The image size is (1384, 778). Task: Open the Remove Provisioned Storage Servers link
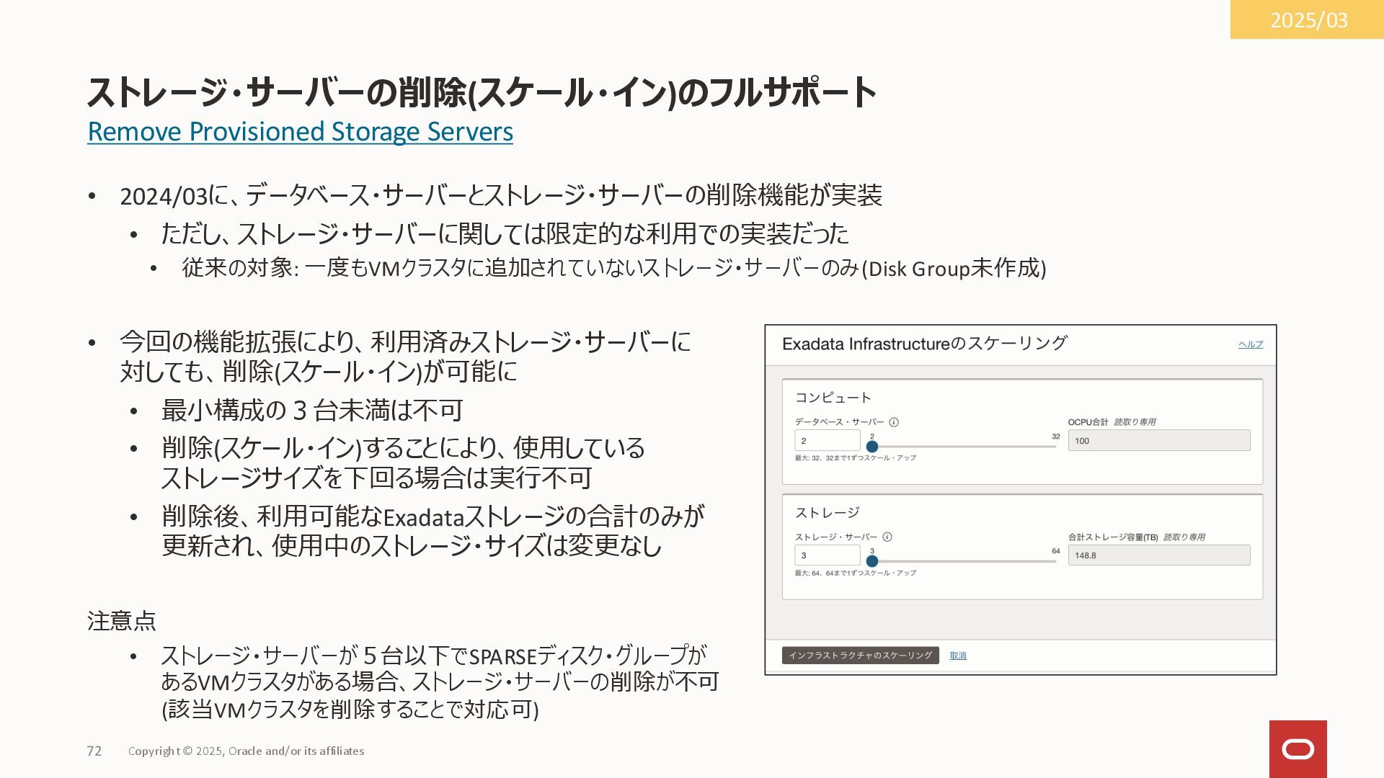[x=300, y=132]
